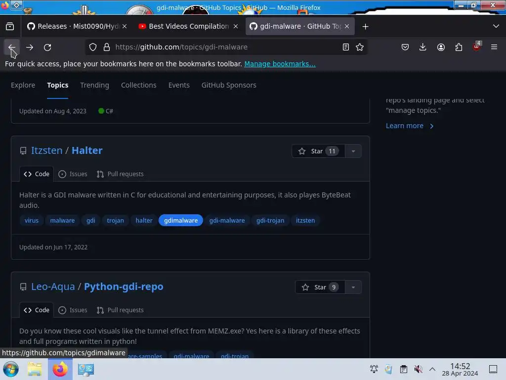Open the Itzsten user profile link
This screenshot has width=506, height=380.
(47, 150)
